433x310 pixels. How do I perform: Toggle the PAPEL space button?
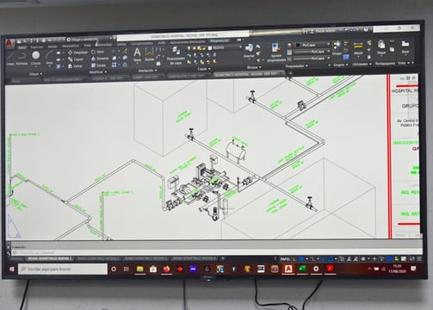(285, 259)
